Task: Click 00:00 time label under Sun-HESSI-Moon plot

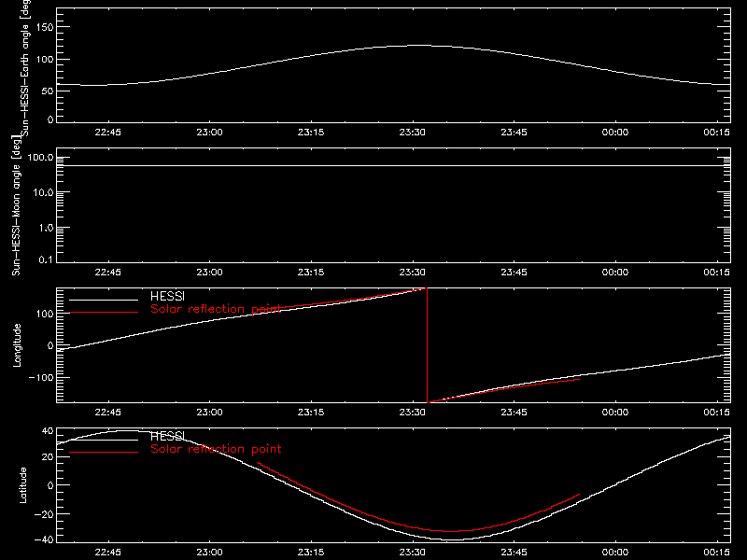Action: (x=615, y=272)
